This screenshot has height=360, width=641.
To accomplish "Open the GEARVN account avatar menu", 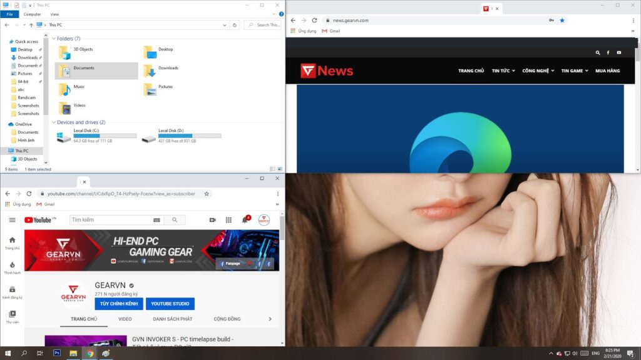I will (264, 220).
